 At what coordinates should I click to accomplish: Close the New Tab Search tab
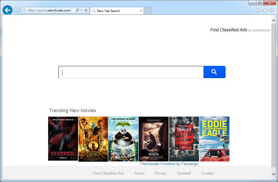(x=141, y=11)
